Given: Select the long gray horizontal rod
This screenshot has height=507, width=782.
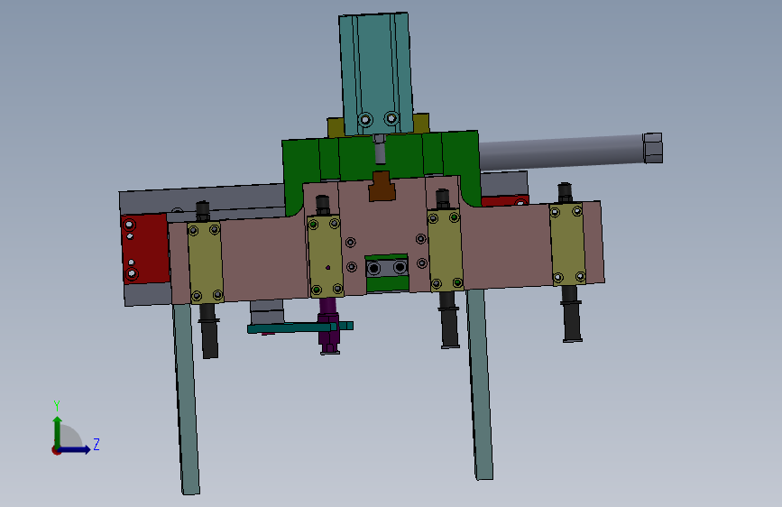Looking at the screenshot, I should [561, 152].
